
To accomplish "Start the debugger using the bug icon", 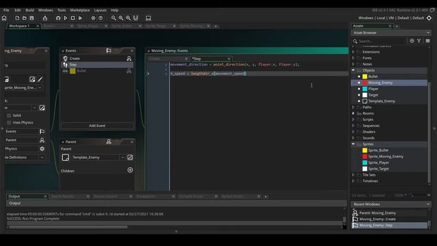I will [x=58, y=18].
